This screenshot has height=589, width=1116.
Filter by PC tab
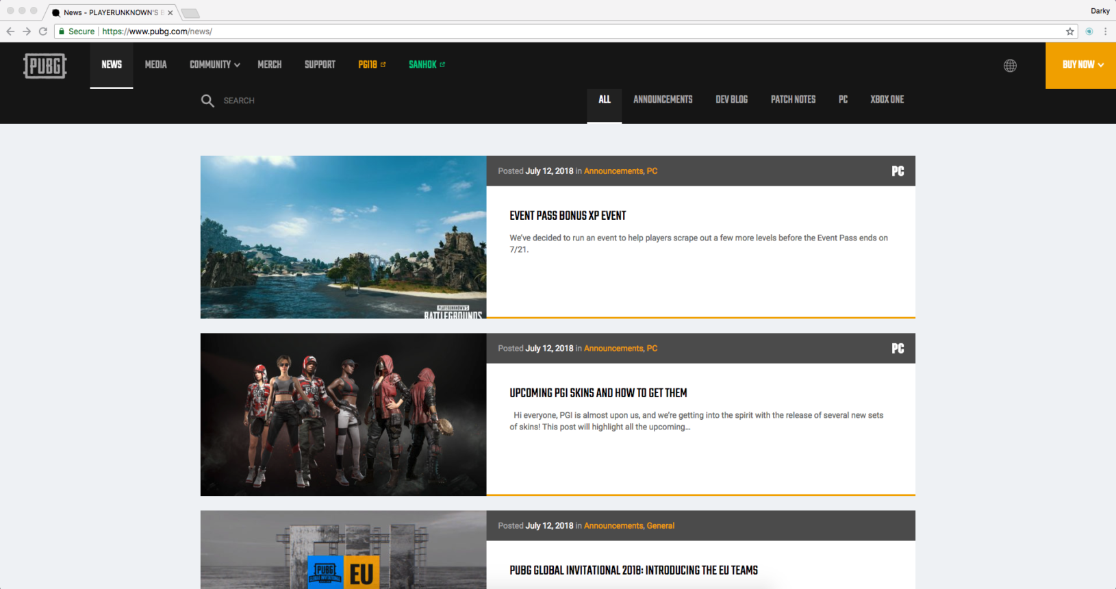[843, 100]
